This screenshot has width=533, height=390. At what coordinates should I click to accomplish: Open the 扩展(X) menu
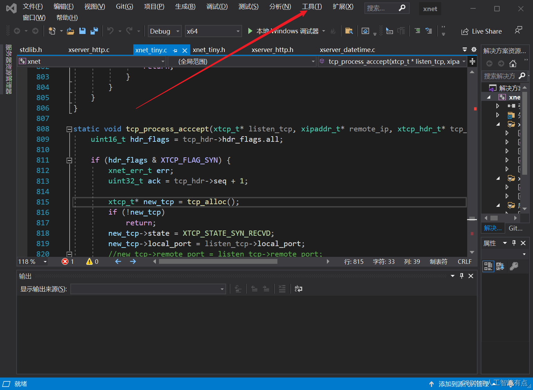point(343,7)
